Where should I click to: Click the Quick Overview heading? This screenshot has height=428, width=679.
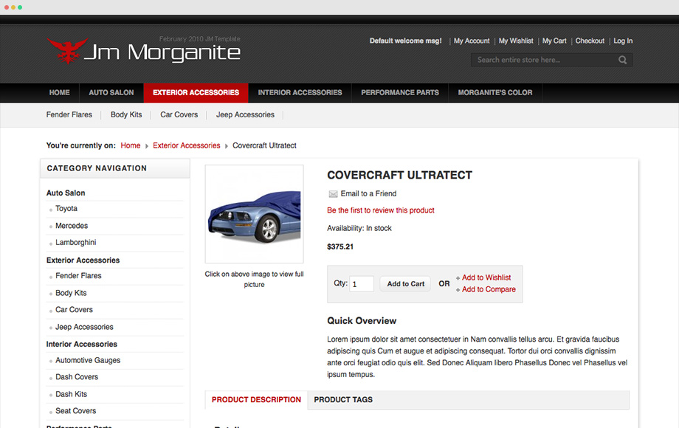click(x=362, y=321)
